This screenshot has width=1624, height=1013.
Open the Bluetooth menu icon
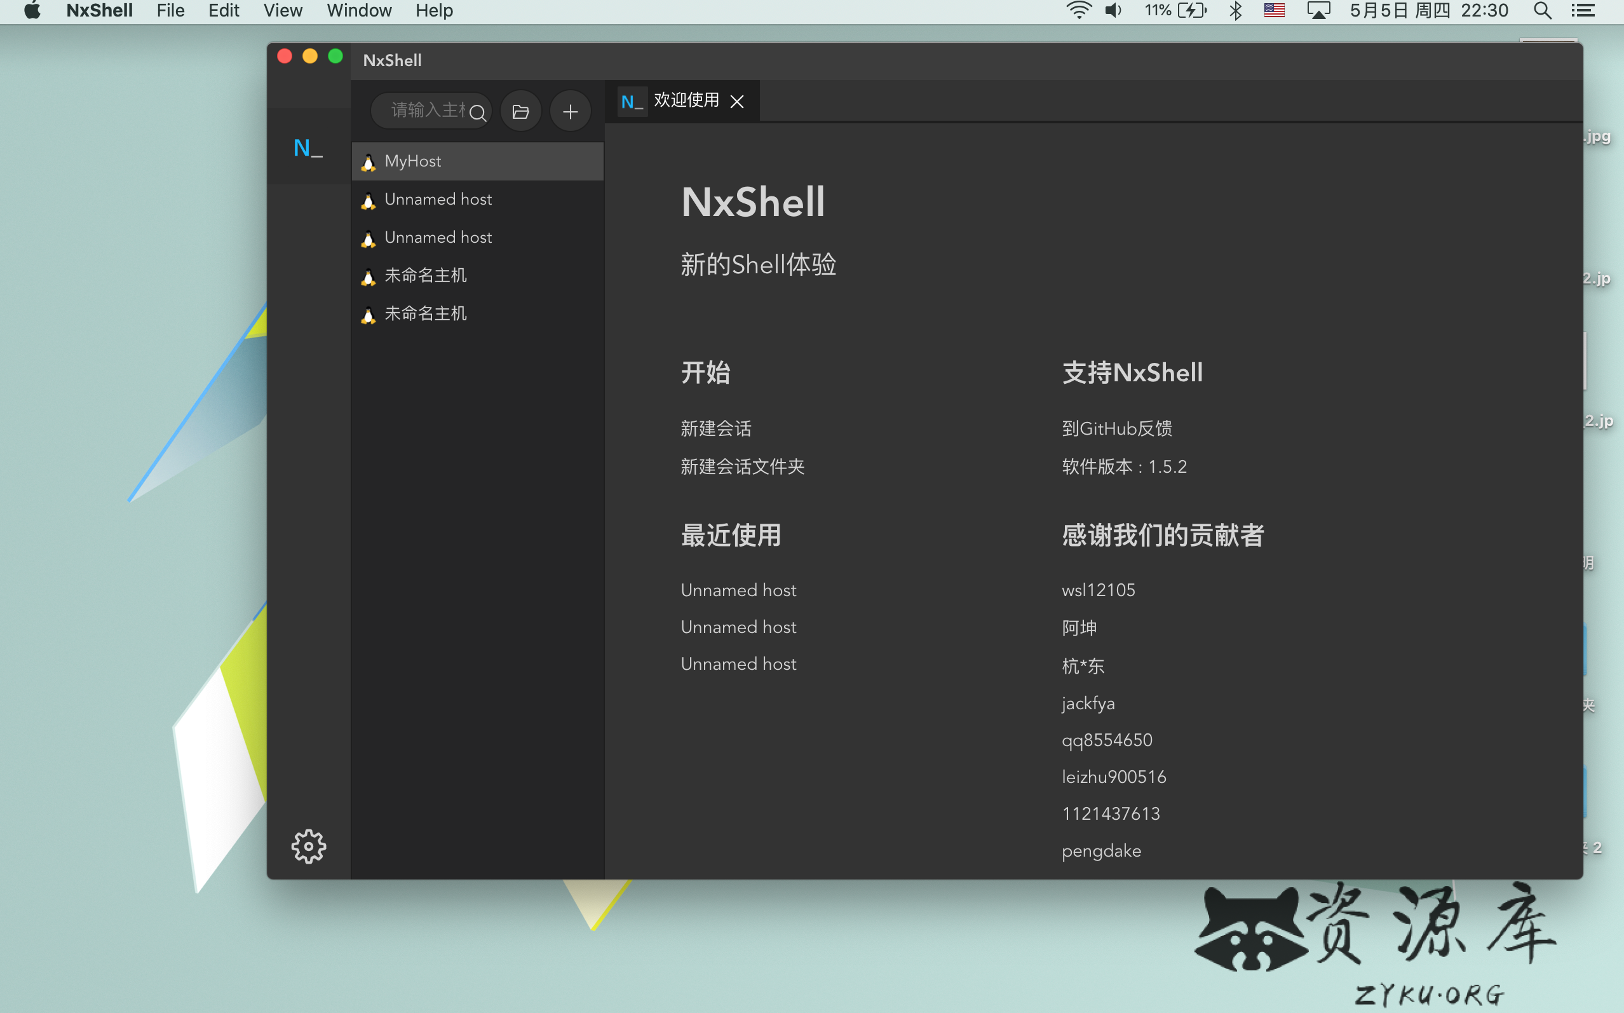coord(1236,11)
